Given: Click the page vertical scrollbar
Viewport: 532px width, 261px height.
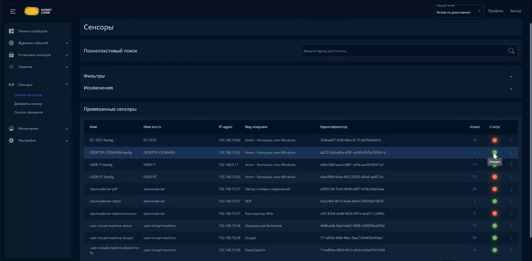Looking at the screenshot, I should coord(530,131).
